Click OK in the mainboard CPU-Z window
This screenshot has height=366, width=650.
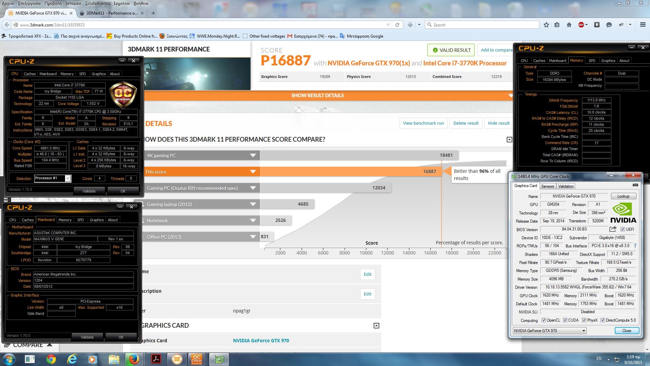click(x=121, y=337)
